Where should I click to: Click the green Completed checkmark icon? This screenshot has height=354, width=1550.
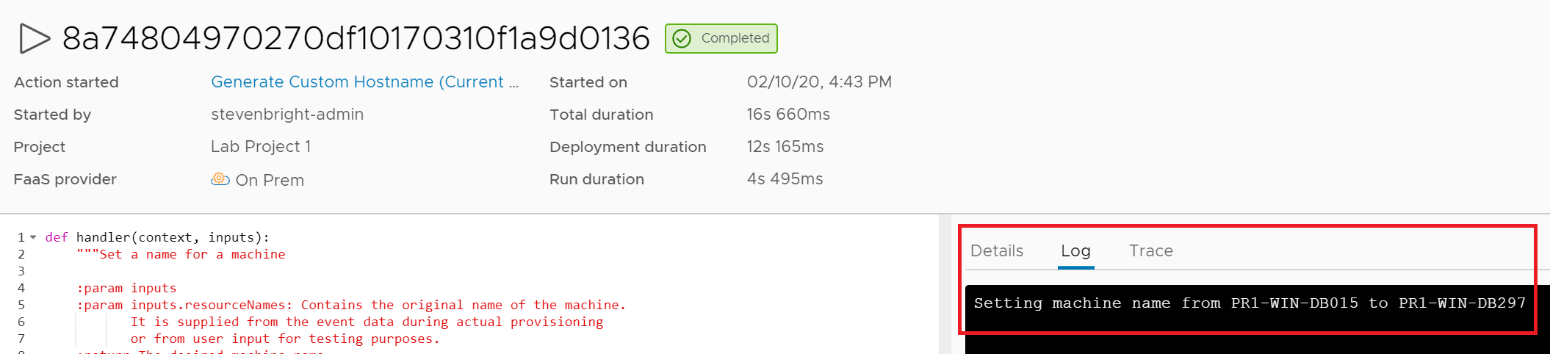[x=682, y=39]
